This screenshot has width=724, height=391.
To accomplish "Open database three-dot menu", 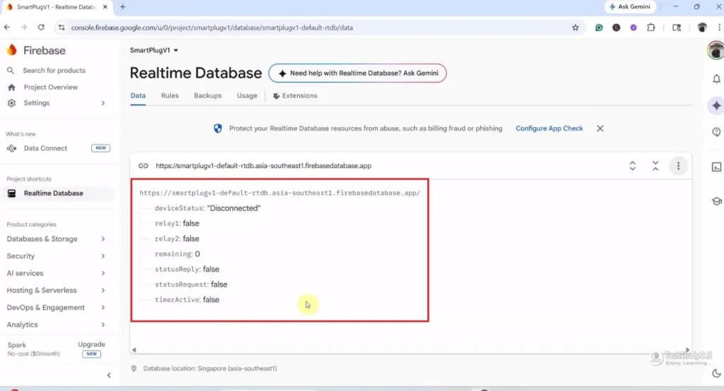I will pos(678,166).
